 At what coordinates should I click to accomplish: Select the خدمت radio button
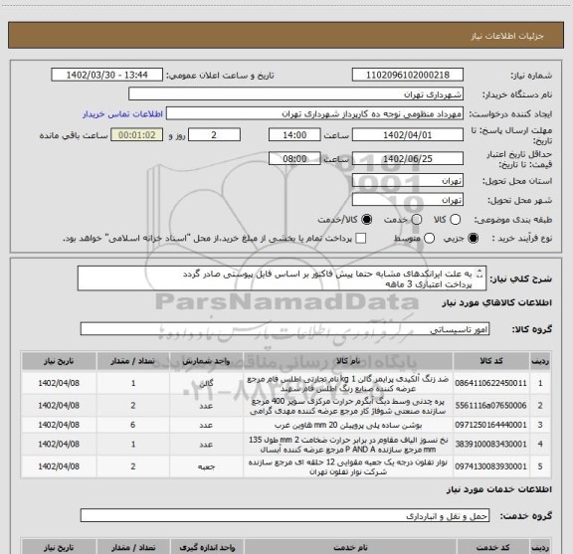417,220
